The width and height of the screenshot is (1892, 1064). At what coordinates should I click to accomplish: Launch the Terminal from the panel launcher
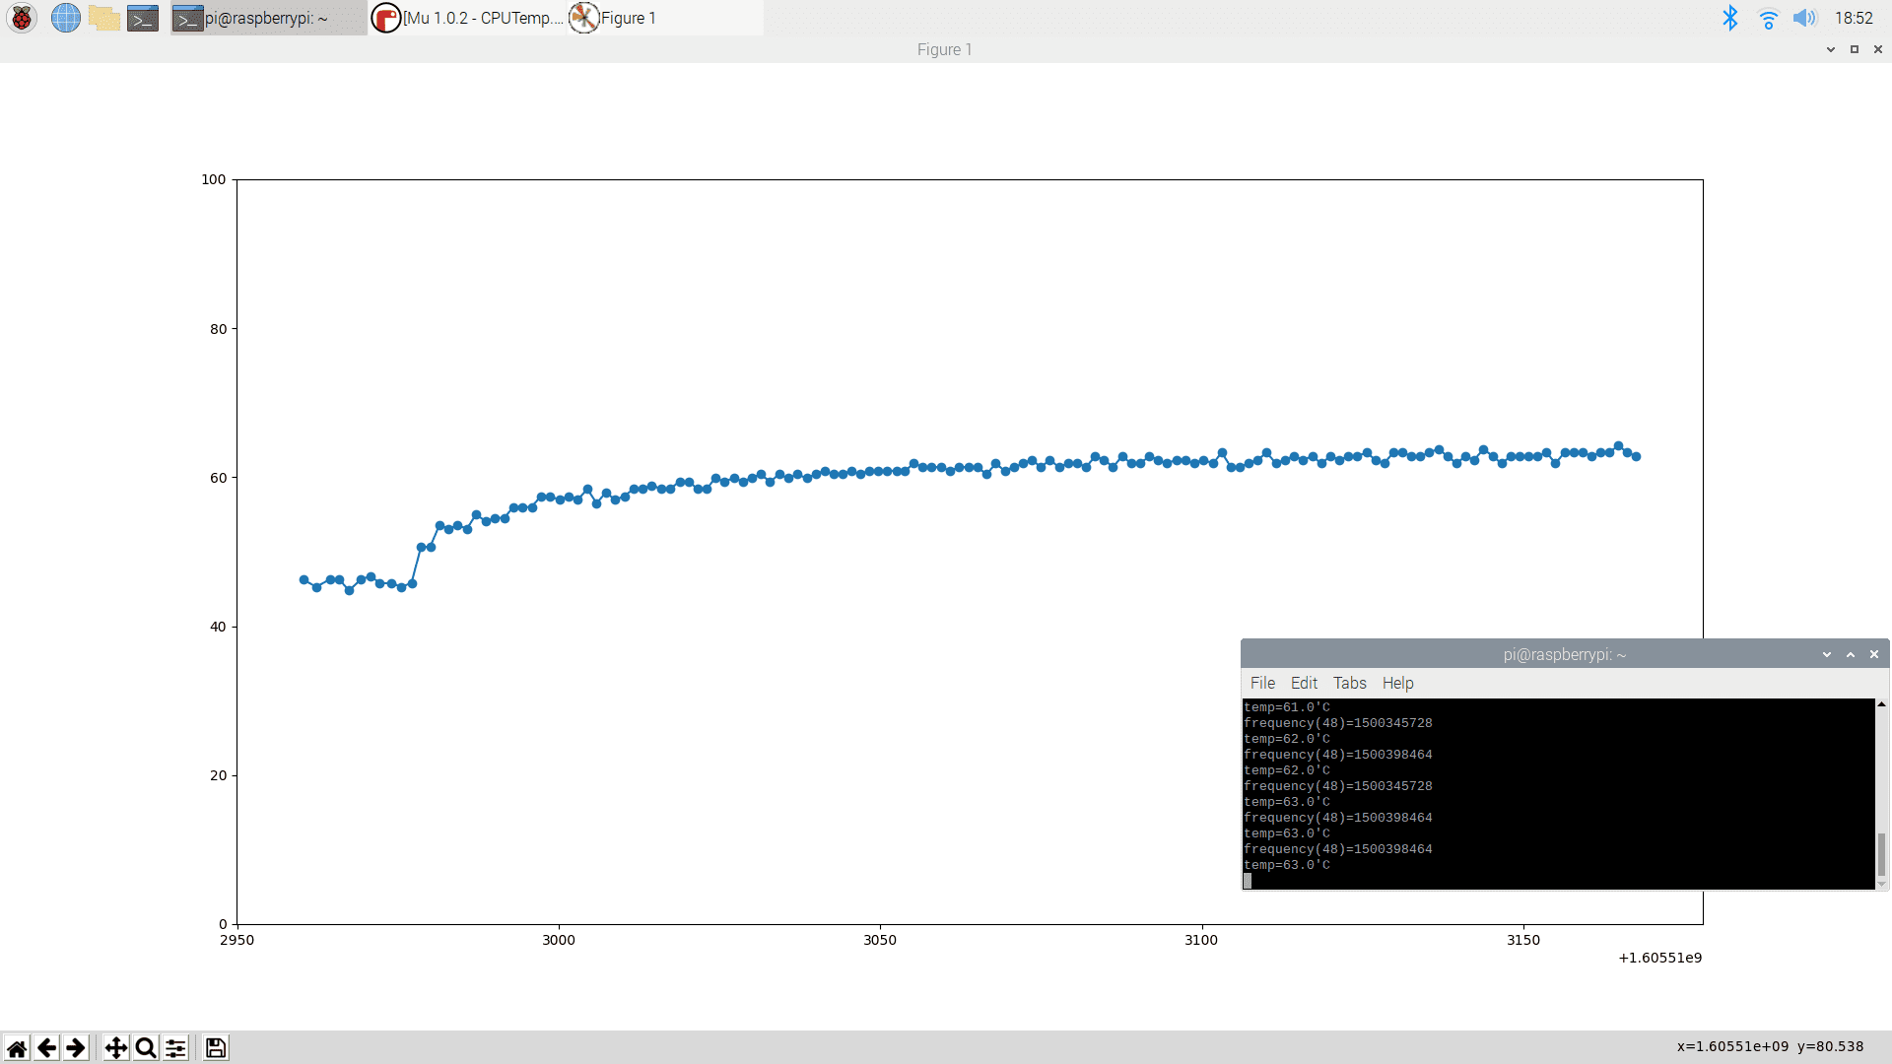pyautogui.click(x=143, y=18)
